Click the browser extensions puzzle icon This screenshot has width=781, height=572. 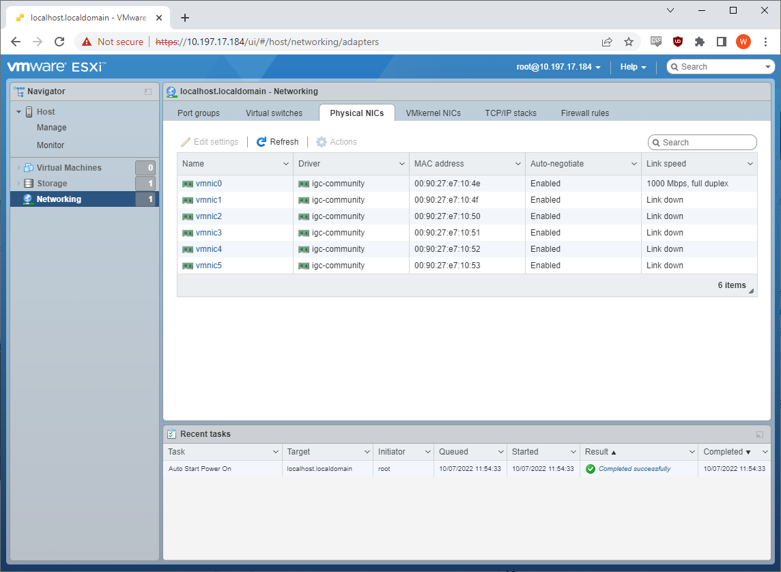click(x=699, y=42)
